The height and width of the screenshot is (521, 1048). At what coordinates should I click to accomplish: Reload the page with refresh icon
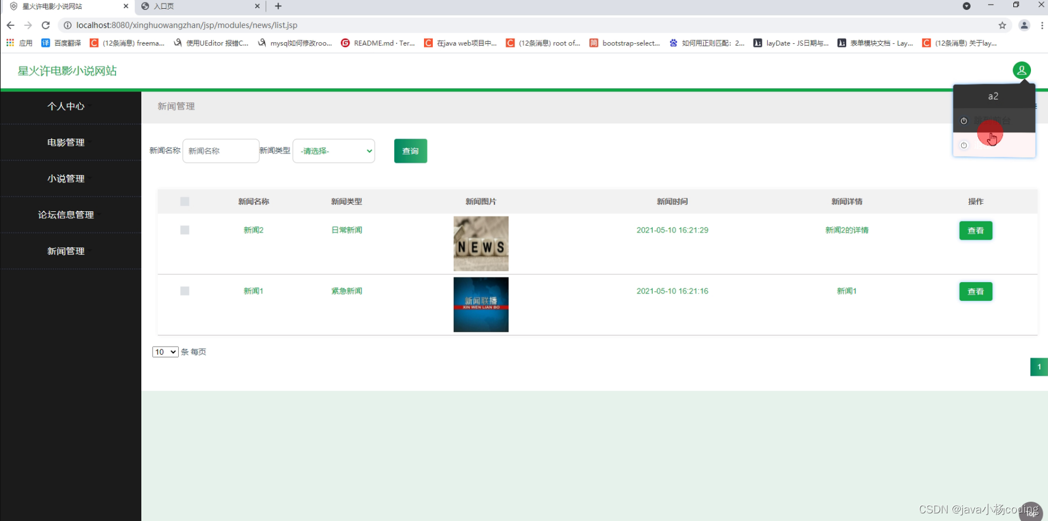[x=46, y=25]
